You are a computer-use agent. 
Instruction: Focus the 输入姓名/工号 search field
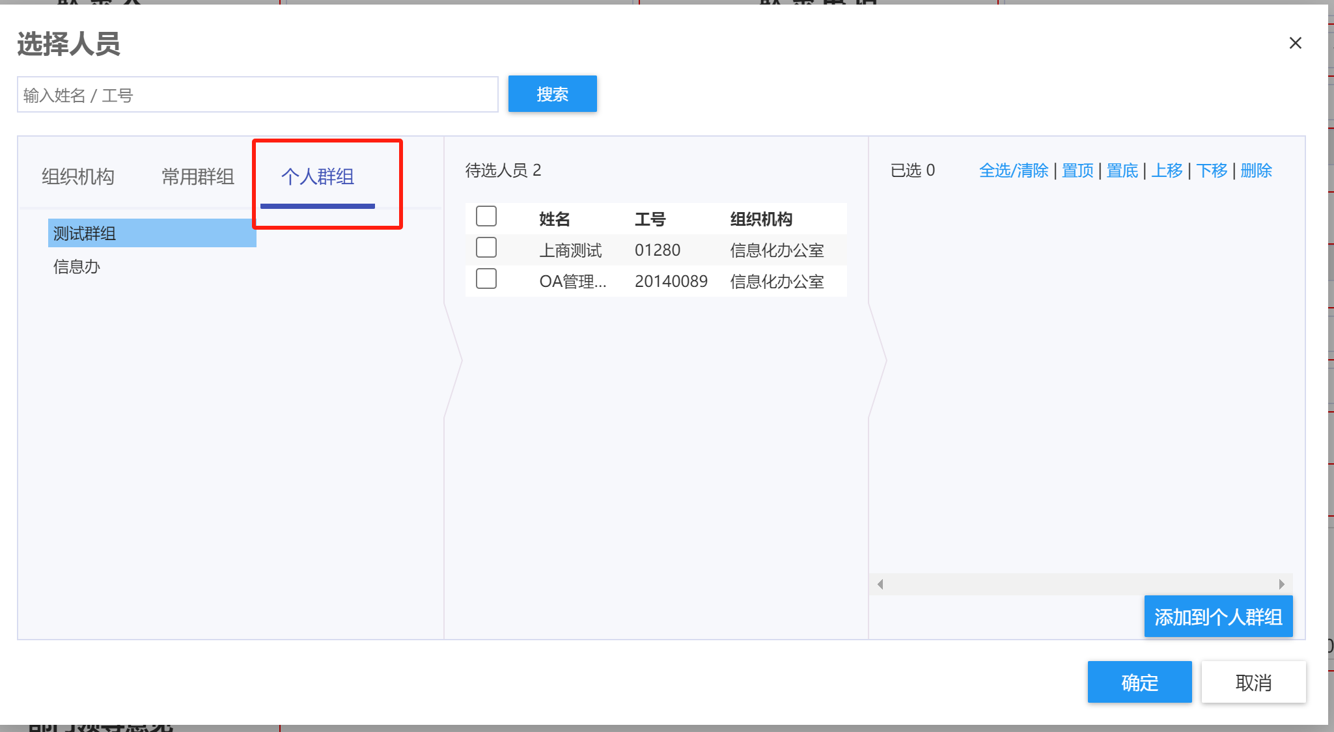click(257, 95)
